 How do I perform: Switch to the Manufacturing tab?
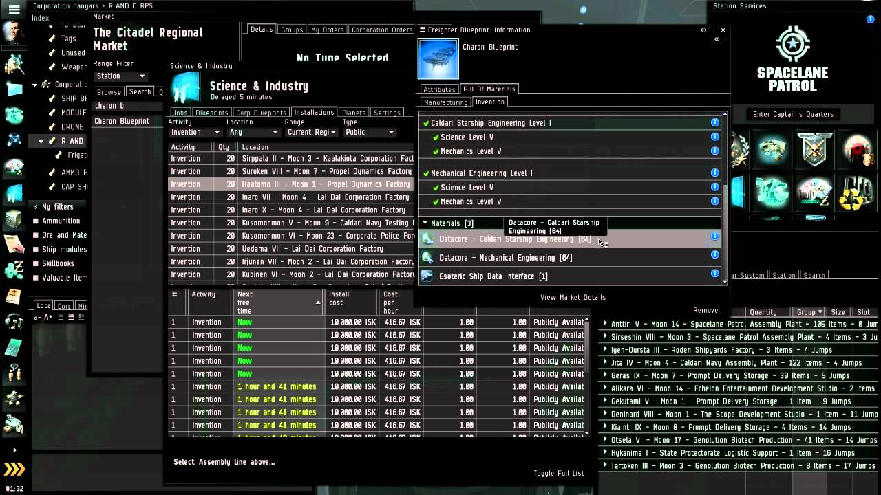pos(445,102)
